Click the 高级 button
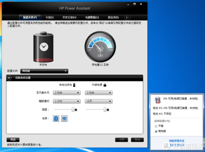205x152 pixels. point(13,140)
